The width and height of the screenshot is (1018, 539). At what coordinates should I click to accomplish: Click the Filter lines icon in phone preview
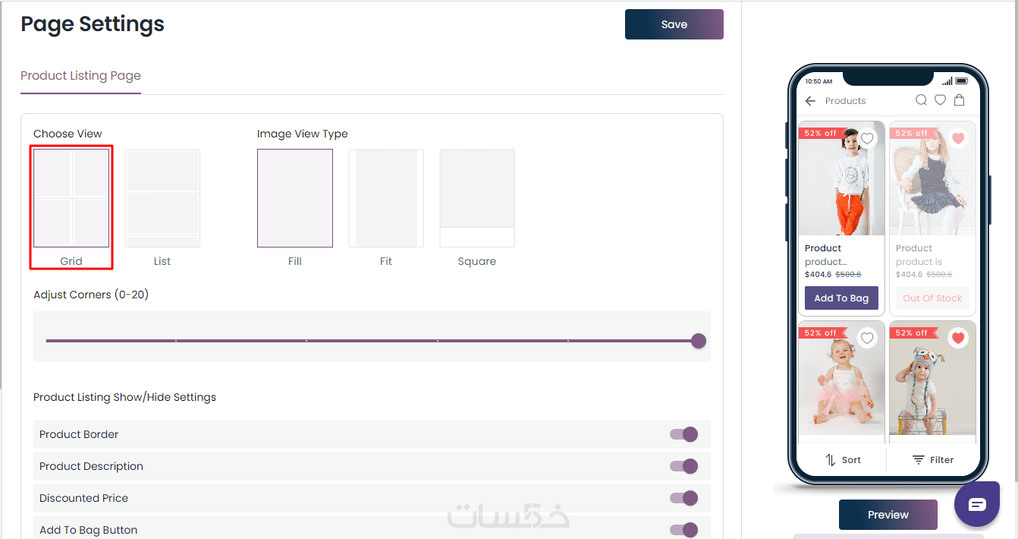(919, 460)
